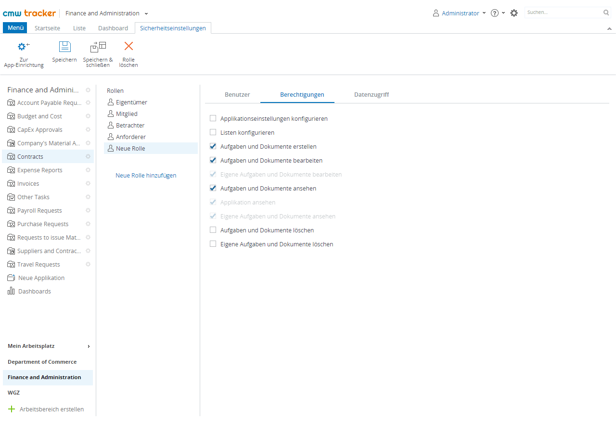616x421 pixels.
Task: Select the Berechtigungen tab
Action: pyautogui.click(x=302, y=94)
